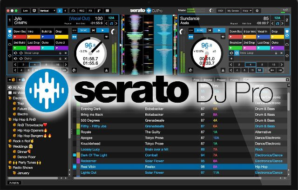Open the My Serato panel
The image size is (298, 190).
(x=233, y=11)
